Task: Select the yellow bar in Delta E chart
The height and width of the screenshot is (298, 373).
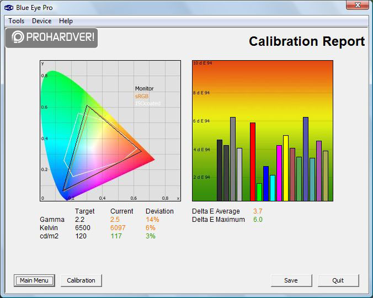Action: (286, 168)
